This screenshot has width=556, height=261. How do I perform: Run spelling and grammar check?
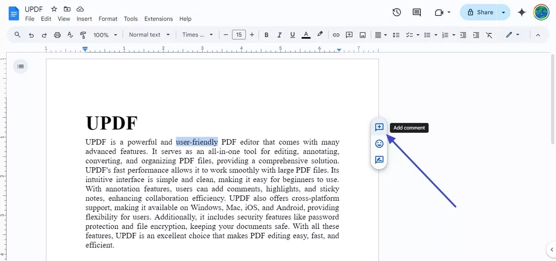(x=70, y=35)
